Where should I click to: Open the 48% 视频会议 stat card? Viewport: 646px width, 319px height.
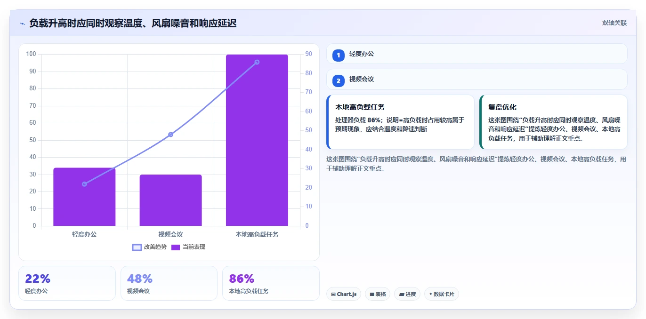169,283
